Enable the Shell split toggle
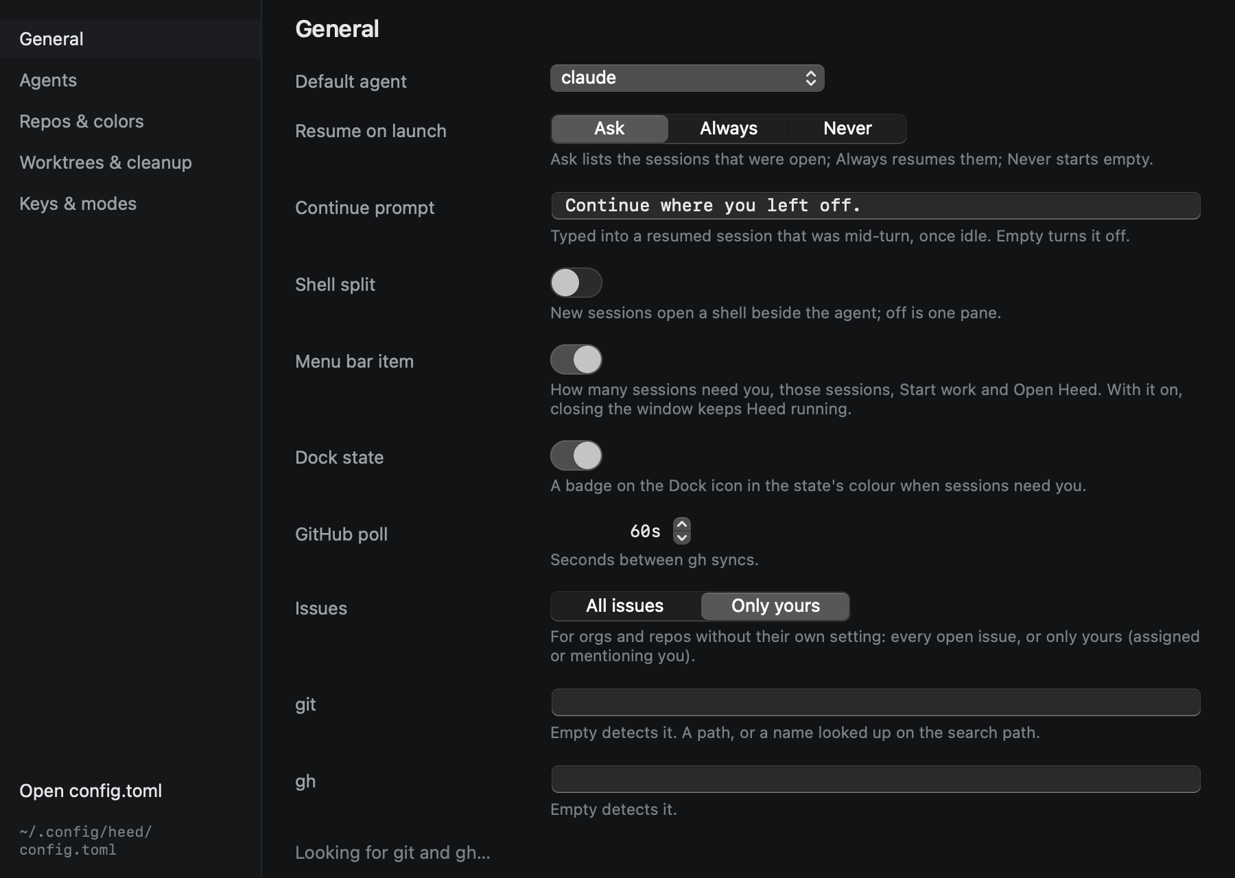The height and width of the screenshot is (878, 1235). point(576,283)
